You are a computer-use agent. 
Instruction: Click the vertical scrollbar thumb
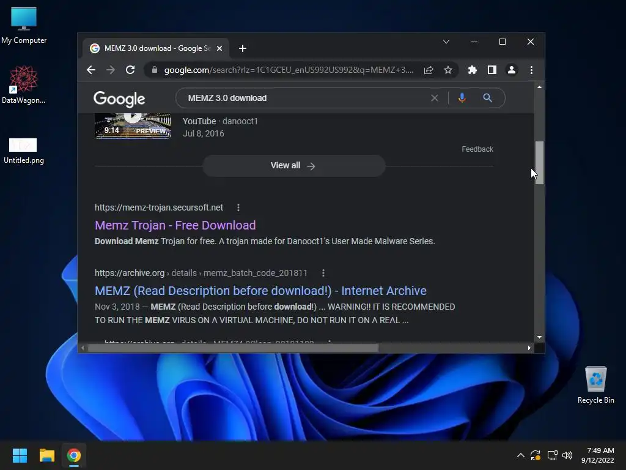point(539,163)
